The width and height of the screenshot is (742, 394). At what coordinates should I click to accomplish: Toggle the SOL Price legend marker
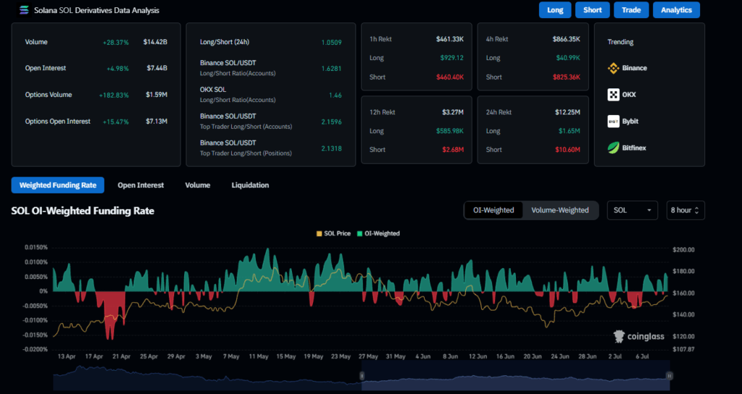[320, 233]
